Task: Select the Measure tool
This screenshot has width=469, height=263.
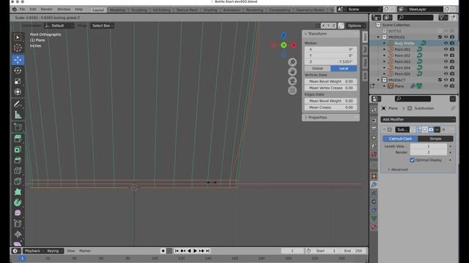Action: [x=18, y=115]
